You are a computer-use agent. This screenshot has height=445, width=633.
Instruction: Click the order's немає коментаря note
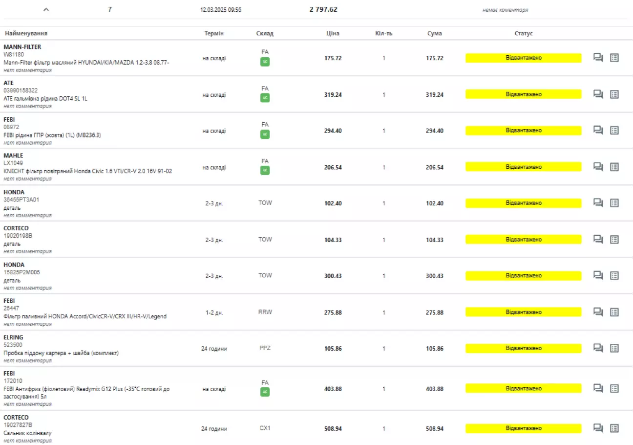pyautogui.click(x=505, y=10)
